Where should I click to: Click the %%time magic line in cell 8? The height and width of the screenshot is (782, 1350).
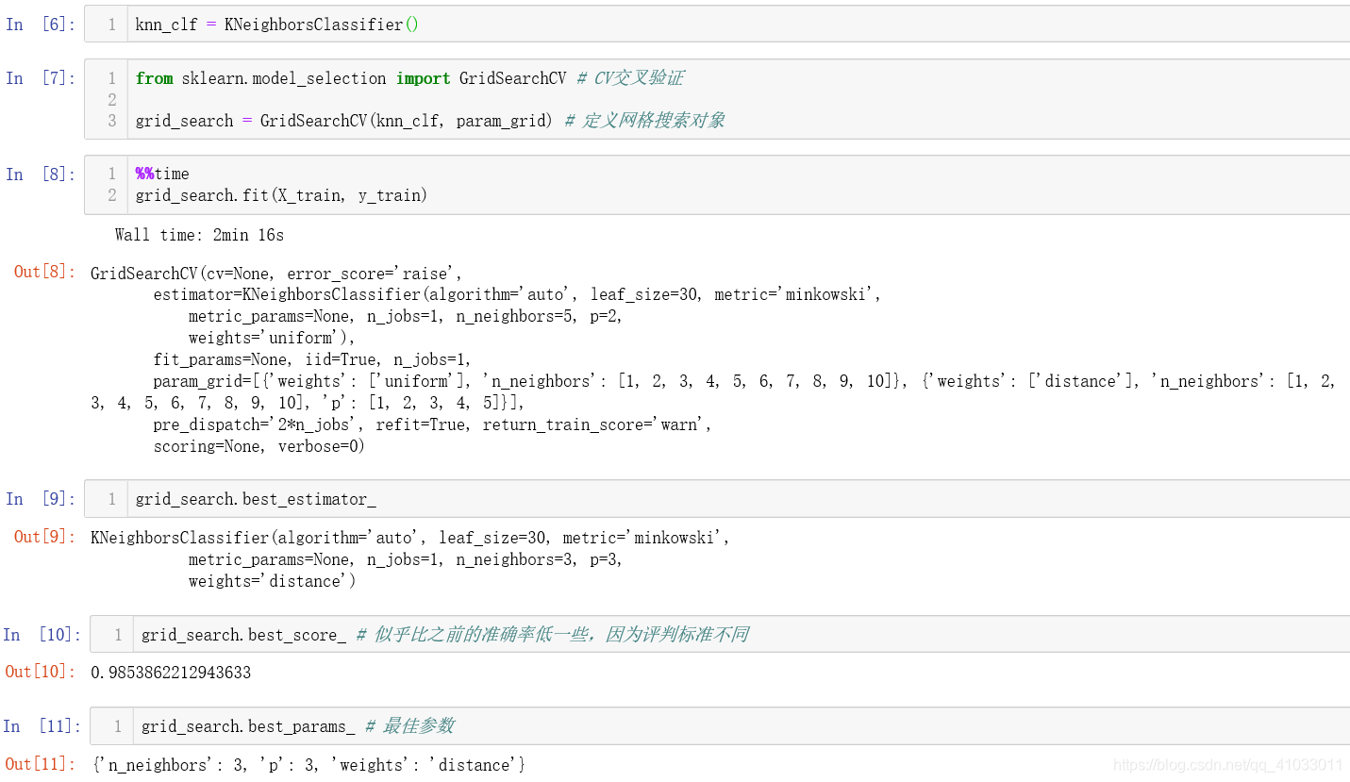point(162,174)
